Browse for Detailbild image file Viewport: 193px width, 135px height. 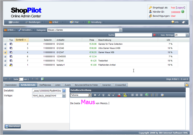64,91
